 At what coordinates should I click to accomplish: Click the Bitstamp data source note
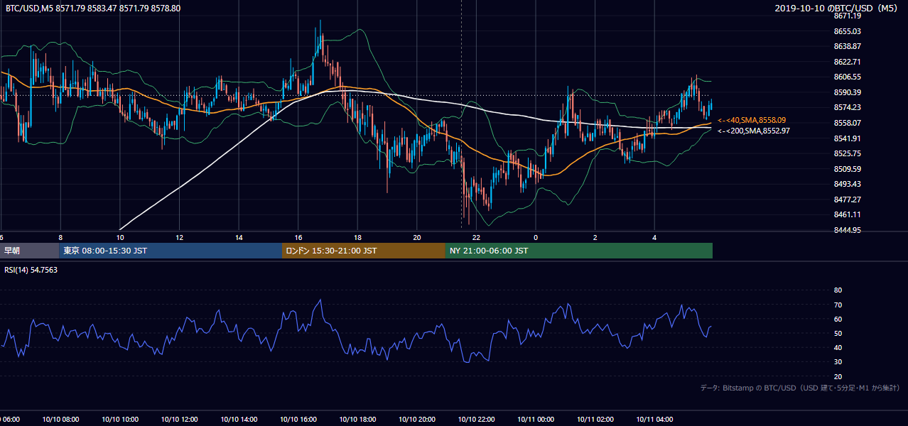point(800,388)
